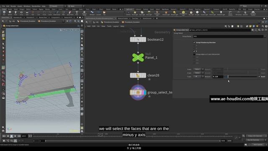Switch to the Scene View tab
The height and width of the screenshot is (151, 268).
5,18
